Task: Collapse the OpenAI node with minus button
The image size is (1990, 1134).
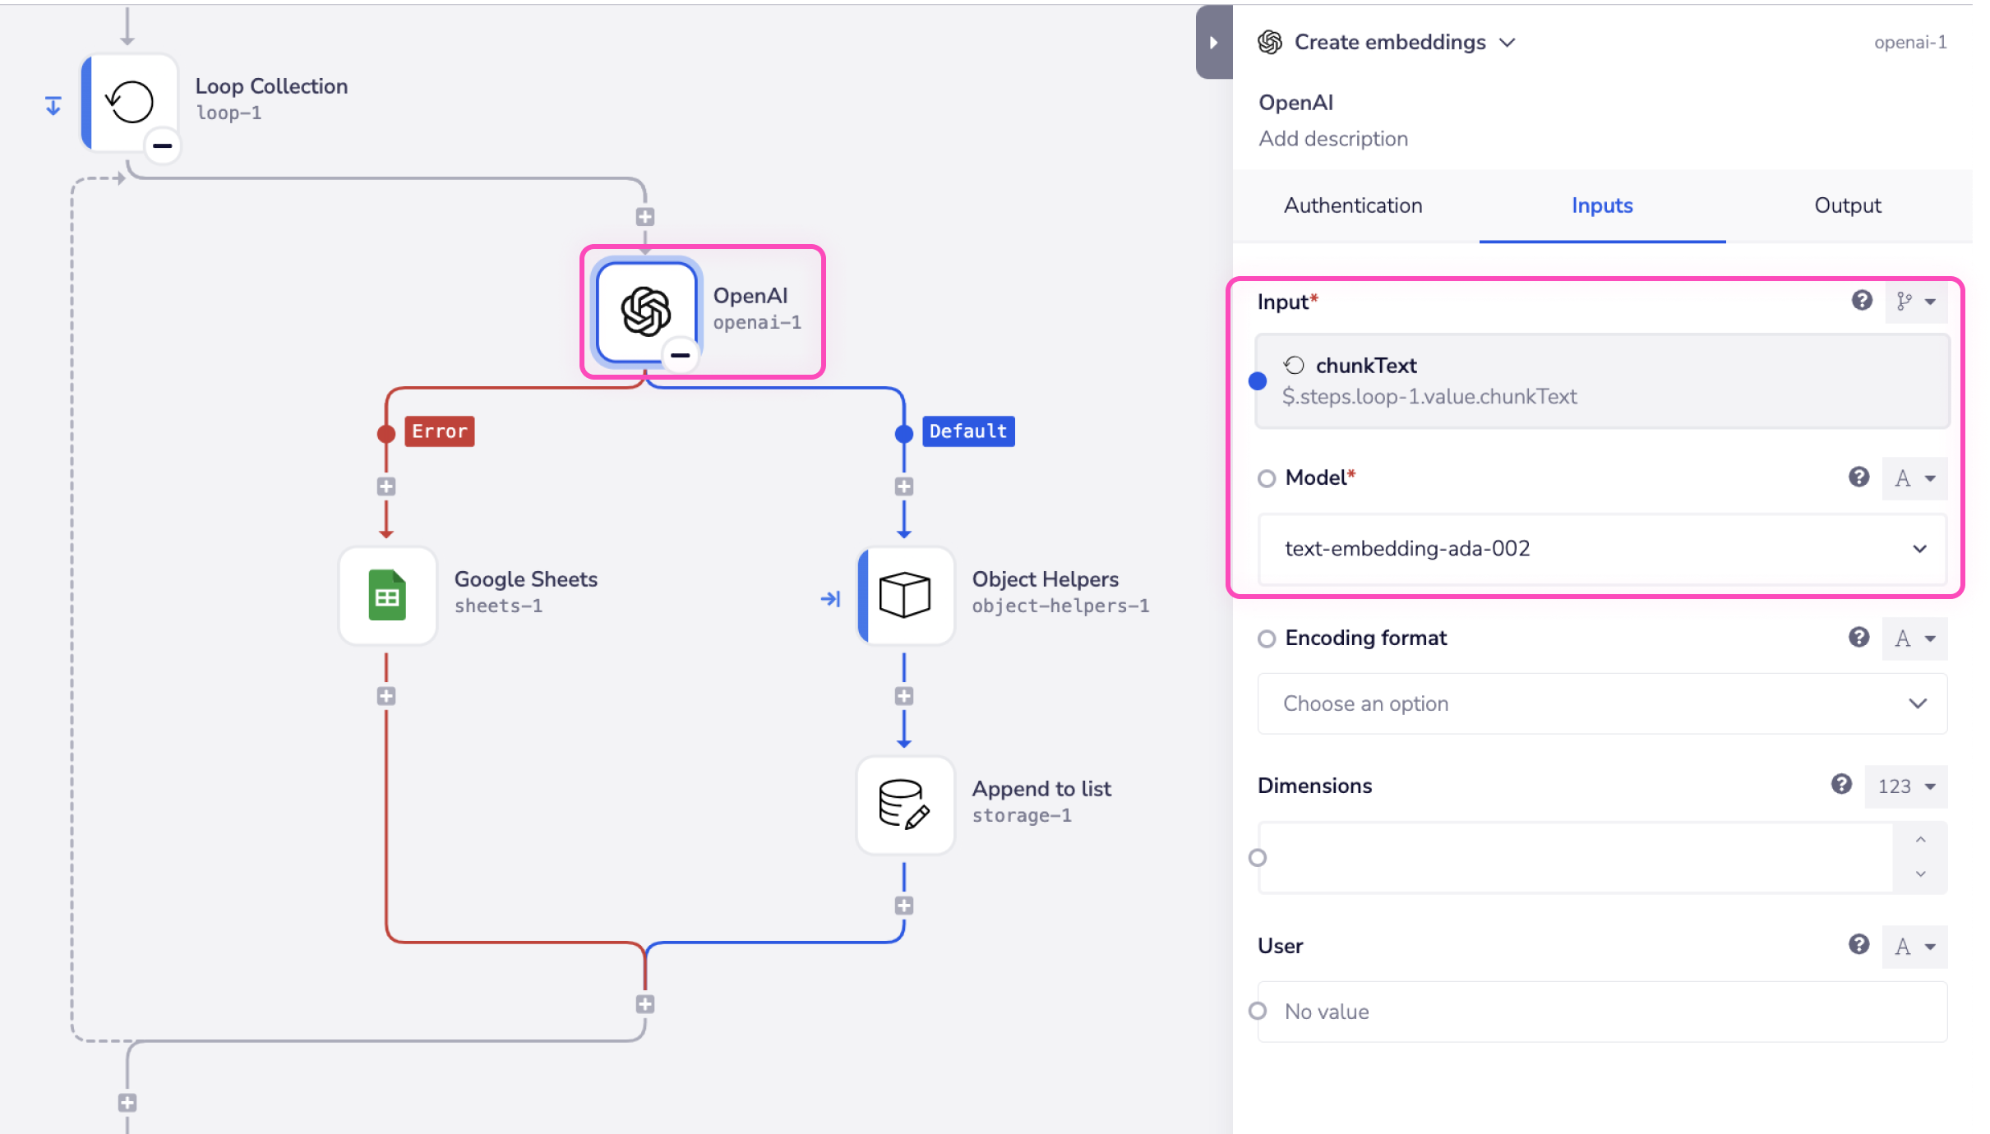Action: [680, 355]
